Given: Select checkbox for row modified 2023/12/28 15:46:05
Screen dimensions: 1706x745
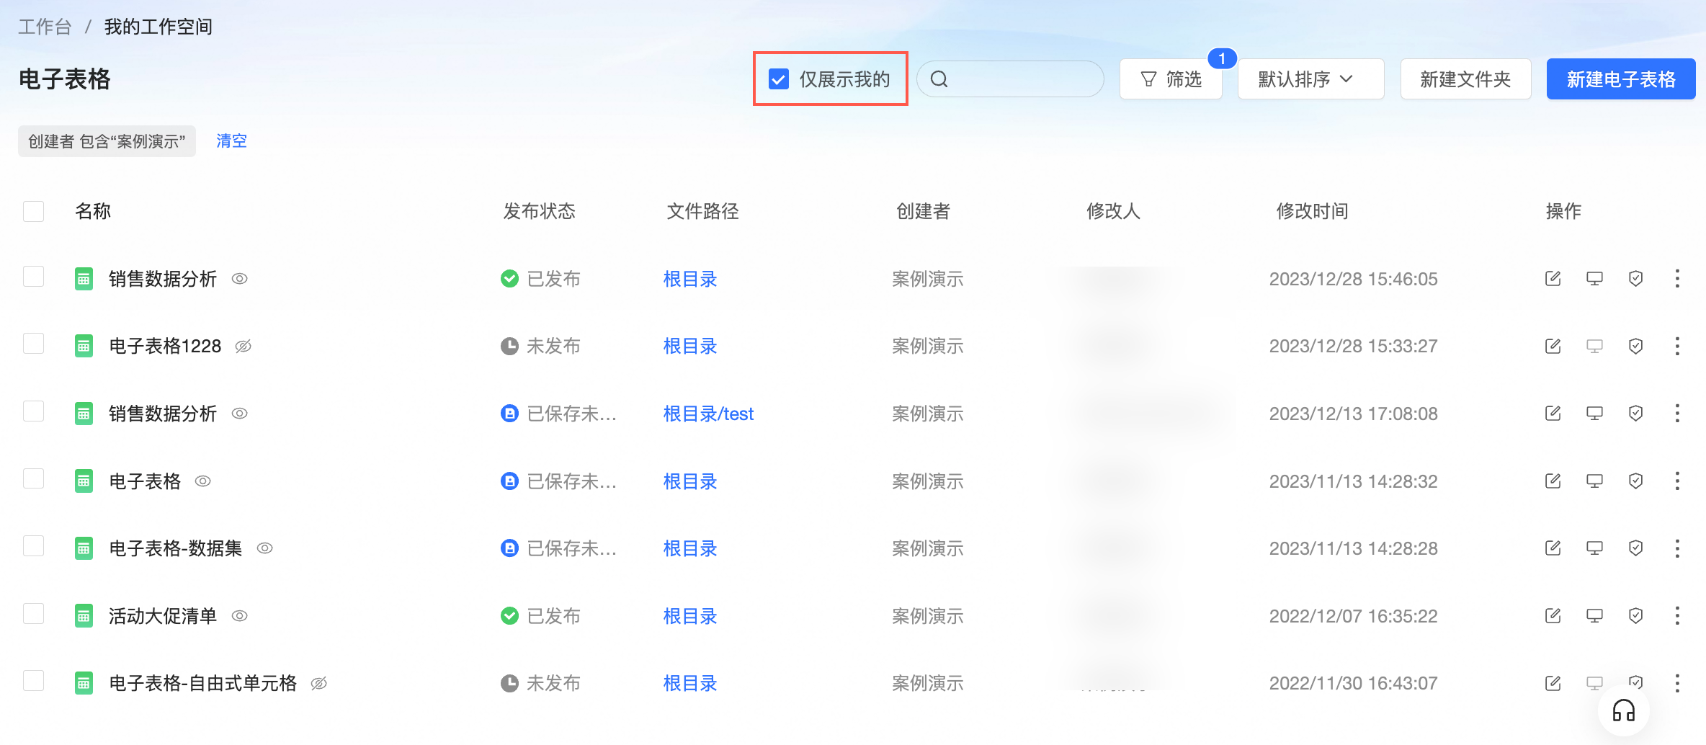Looking at the screenshot, I should (x=34, y=277).
